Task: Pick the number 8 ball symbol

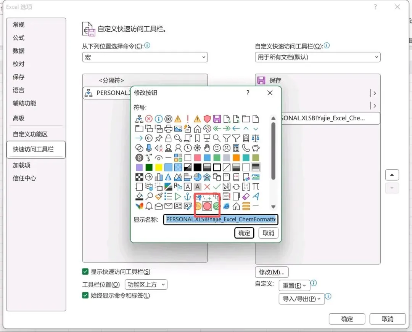Action: [x=139, y=158]
